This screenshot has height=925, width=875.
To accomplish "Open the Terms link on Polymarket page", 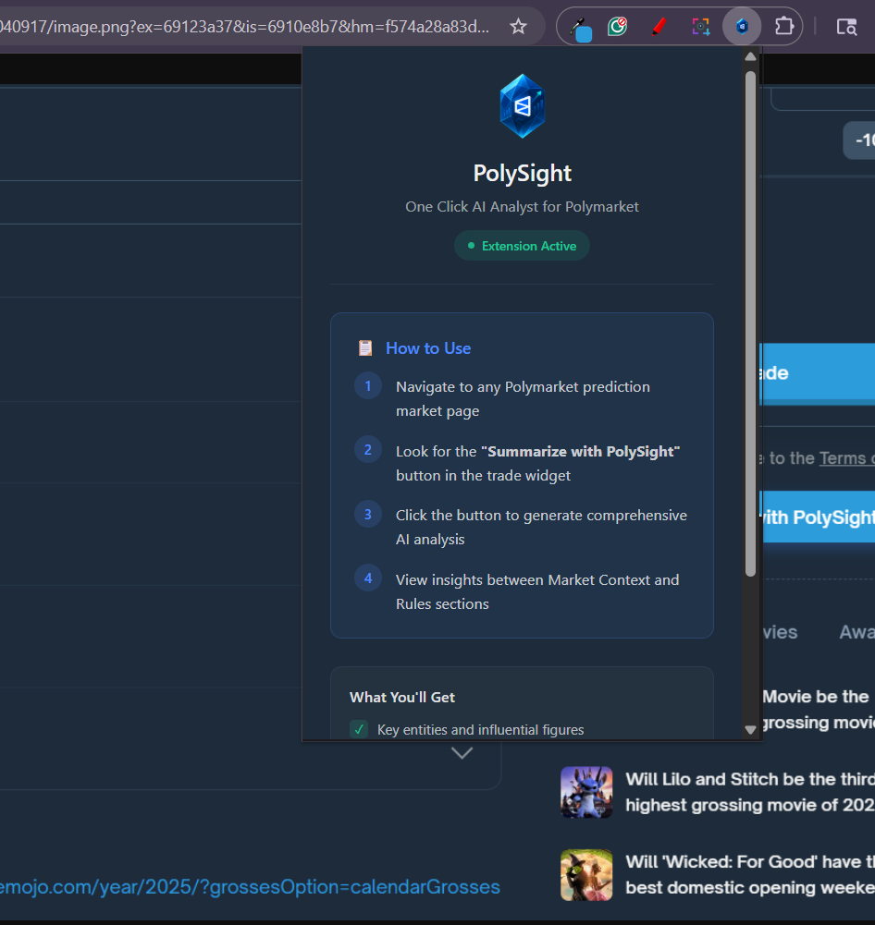I will coord(846,458).
